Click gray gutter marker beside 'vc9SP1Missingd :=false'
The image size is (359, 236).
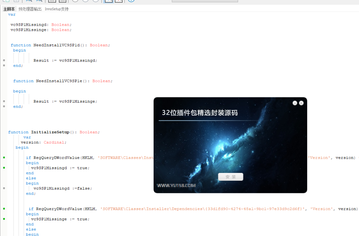tap(4, 188)
